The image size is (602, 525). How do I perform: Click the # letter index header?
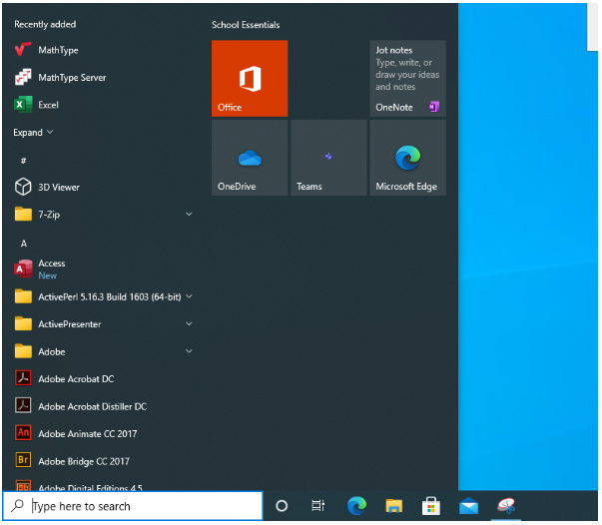[x=23, y=161]
